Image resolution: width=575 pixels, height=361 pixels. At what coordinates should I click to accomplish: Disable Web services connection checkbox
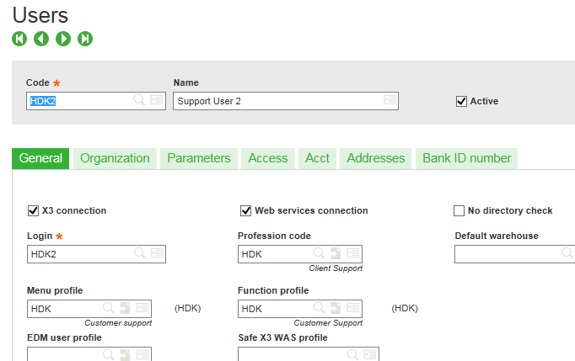[x=246, y=210]
